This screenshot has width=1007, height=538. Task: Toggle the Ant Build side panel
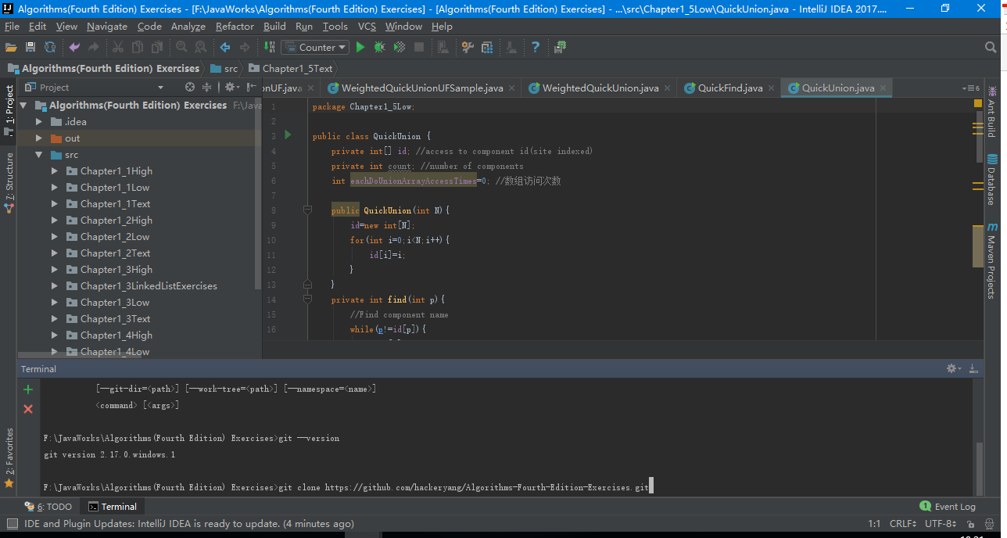991,111
